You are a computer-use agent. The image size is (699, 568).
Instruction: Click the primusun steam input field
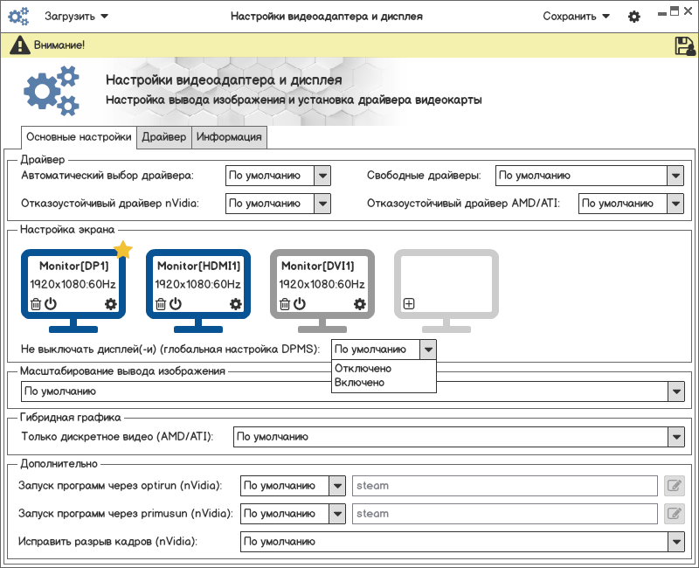coord(505,514)
